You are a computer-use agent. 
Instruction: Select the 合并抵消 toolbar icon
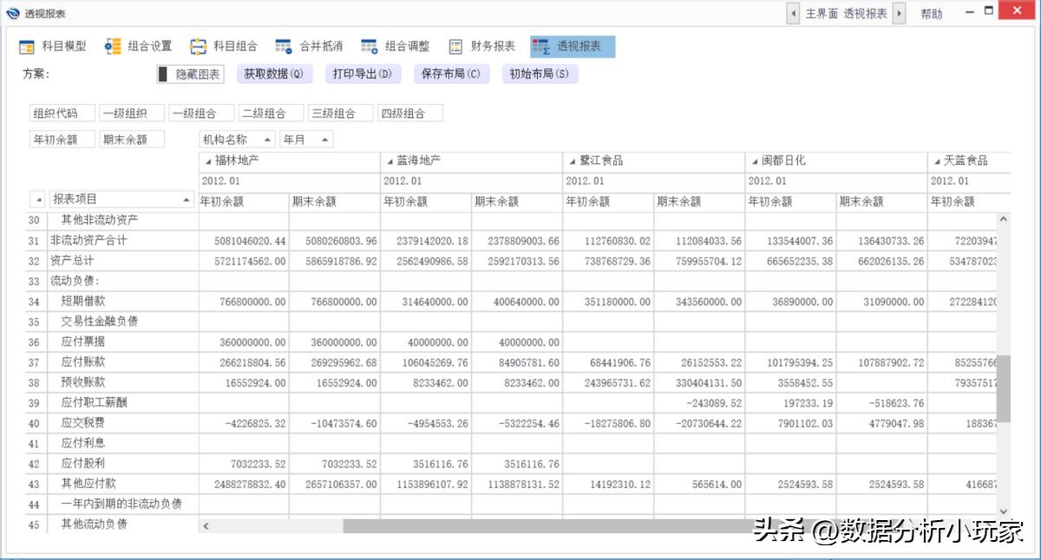pyautogui.click(x=311, y=46)
